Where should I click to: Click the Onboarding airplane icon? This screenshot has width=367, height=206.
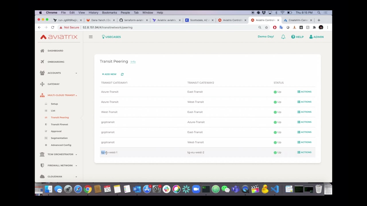(42, 62)
